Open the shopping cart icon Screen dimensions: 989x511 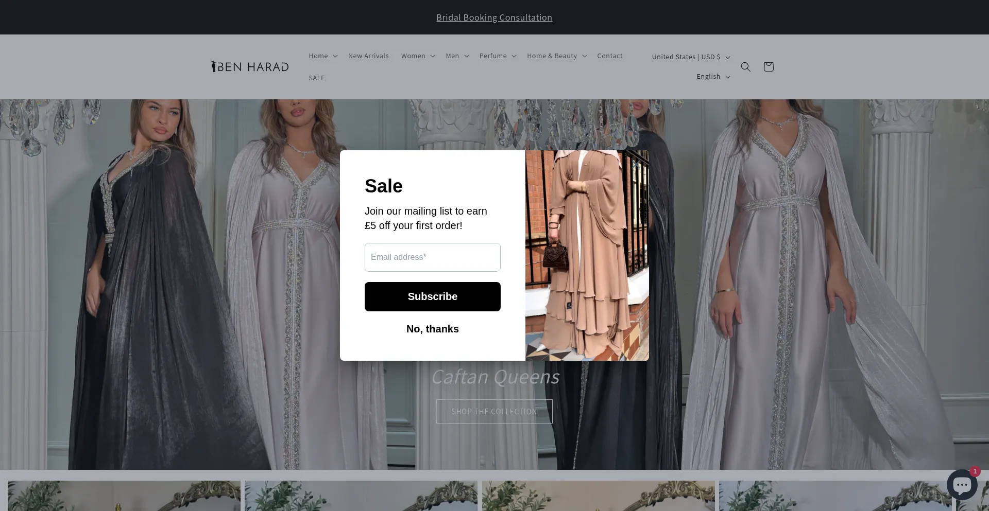[768, 67]
